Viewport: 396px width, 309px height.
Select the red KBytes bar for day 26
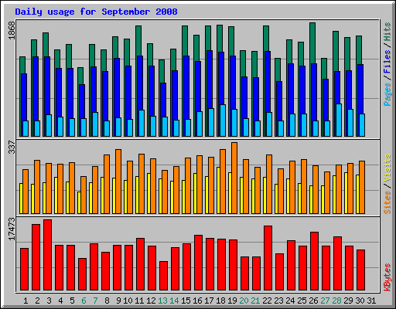point(314,261)
